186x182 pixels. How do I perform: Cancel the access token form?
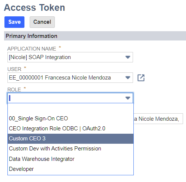tap(42, 22)
